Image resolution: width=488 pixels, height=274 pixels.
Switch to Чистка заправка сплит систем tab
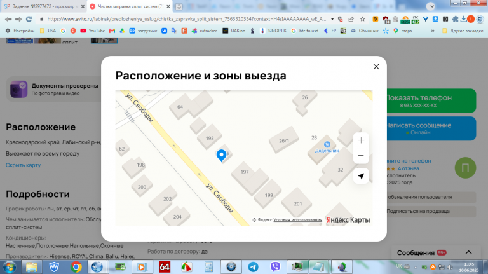(130, 6)
